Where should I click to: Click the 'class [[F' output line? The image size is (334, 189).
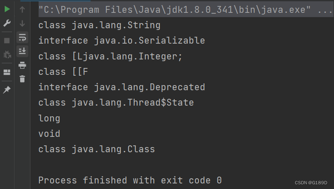63,72
